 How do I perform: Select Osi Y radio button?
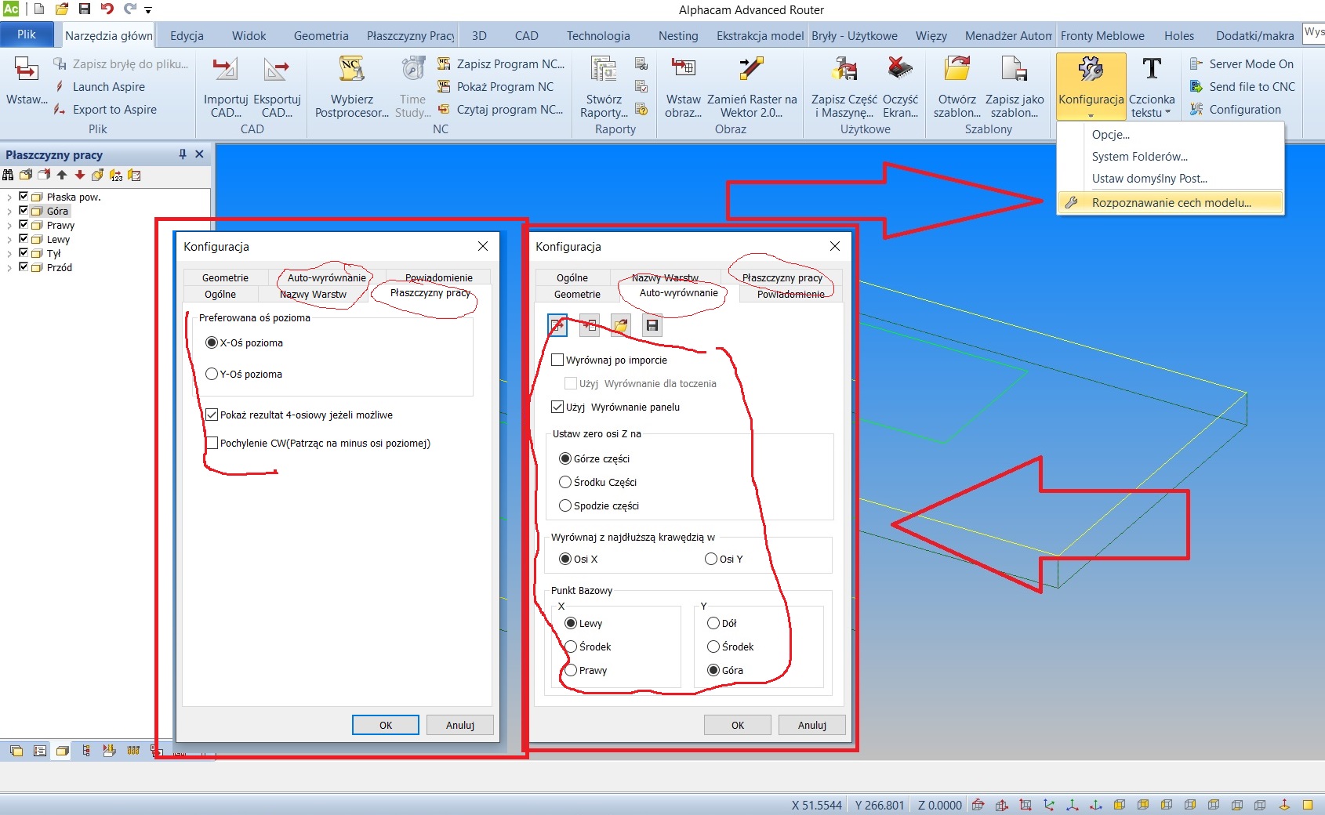[x=711, y=559]
